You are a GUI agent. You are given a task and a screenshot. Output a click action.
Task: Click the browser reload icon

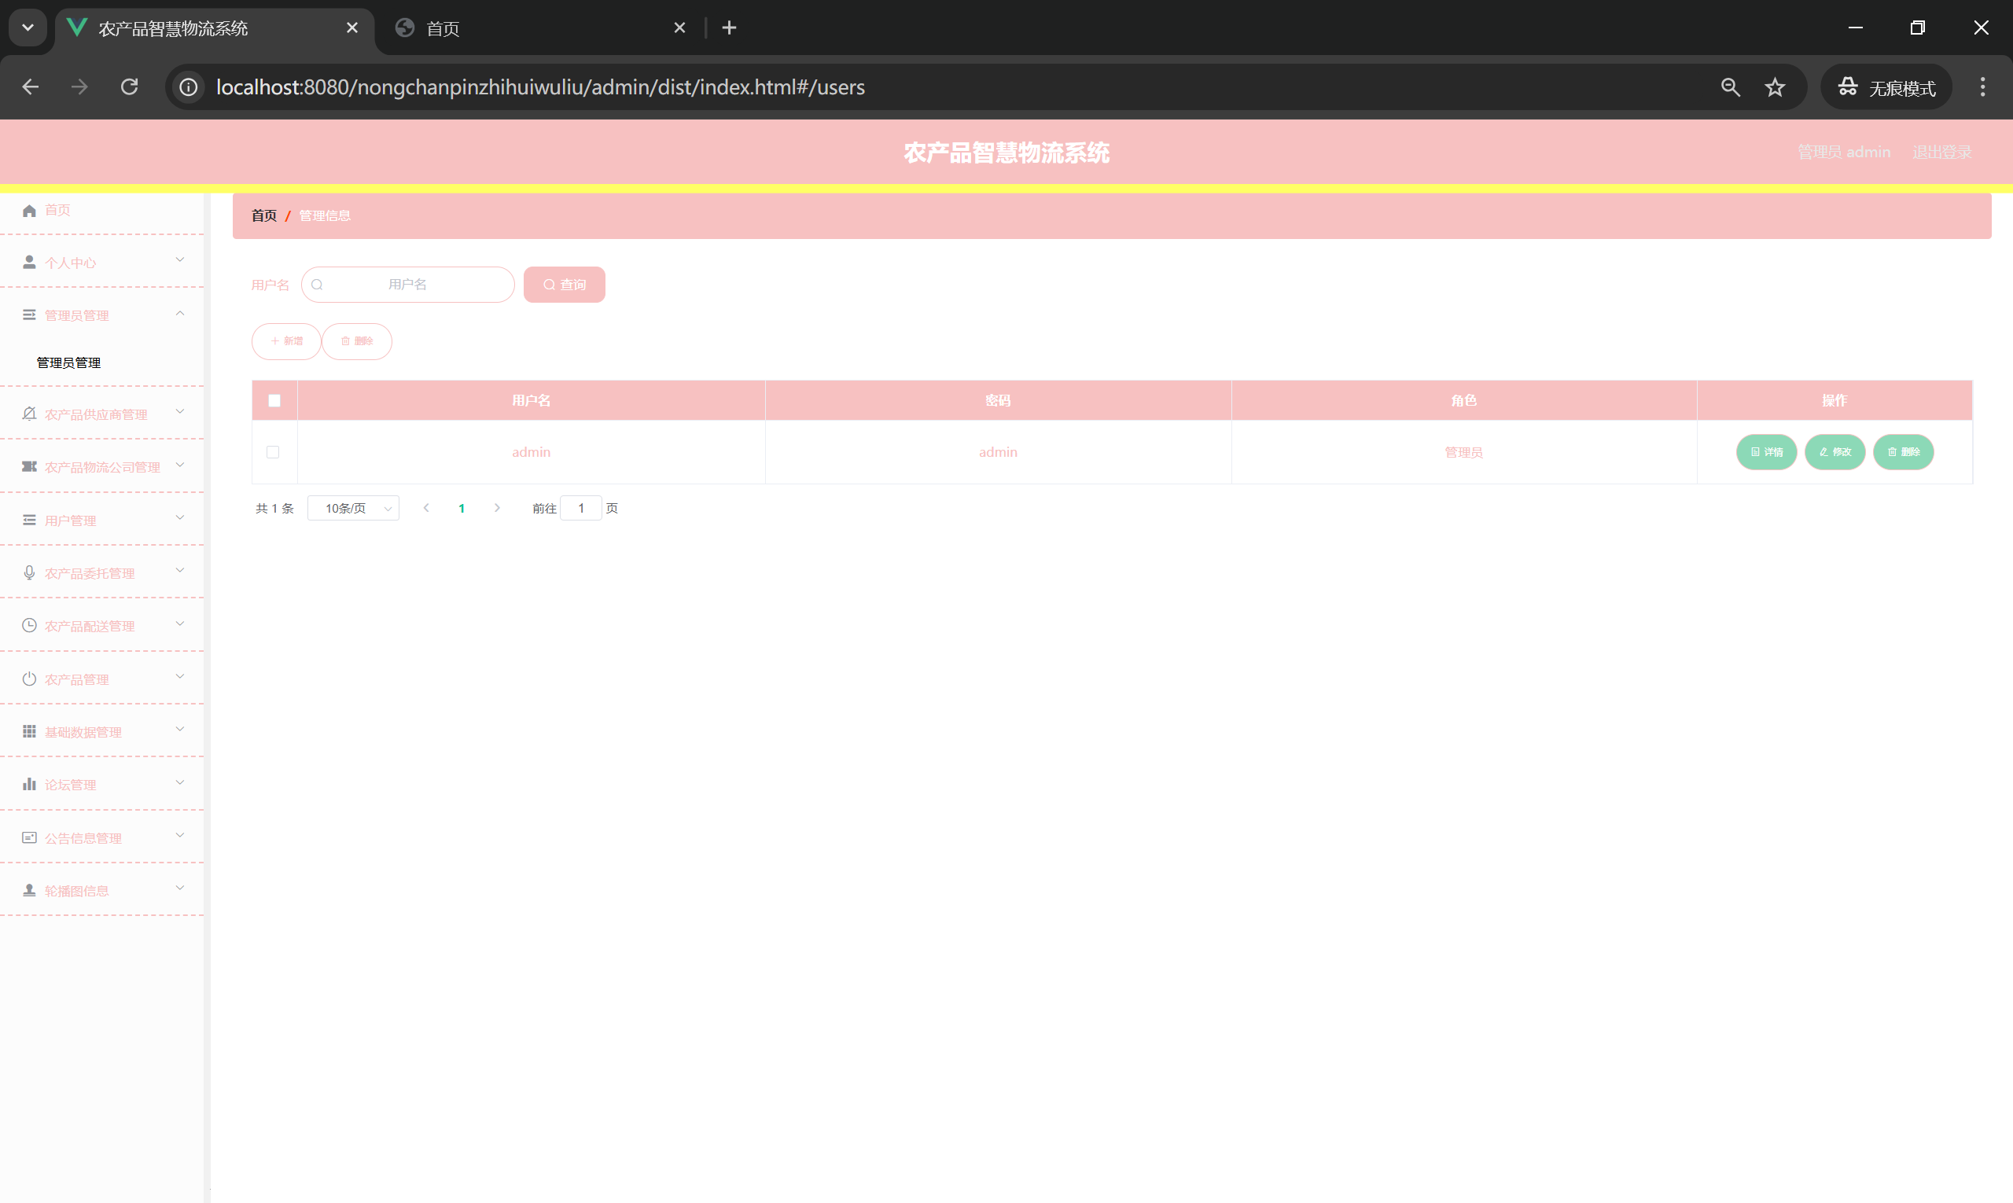click(x=130, y=86)
